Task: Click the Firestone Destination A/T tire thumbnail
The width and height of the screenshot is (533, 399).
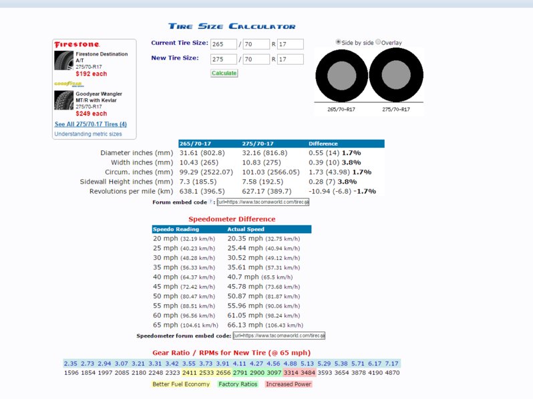Action: tap(64, 61)
